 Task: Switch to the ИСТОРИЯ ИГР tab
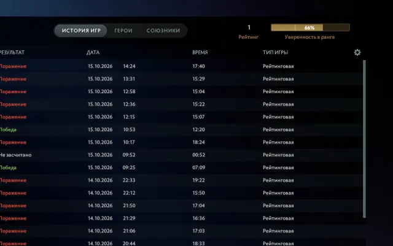tap(81, 31)
